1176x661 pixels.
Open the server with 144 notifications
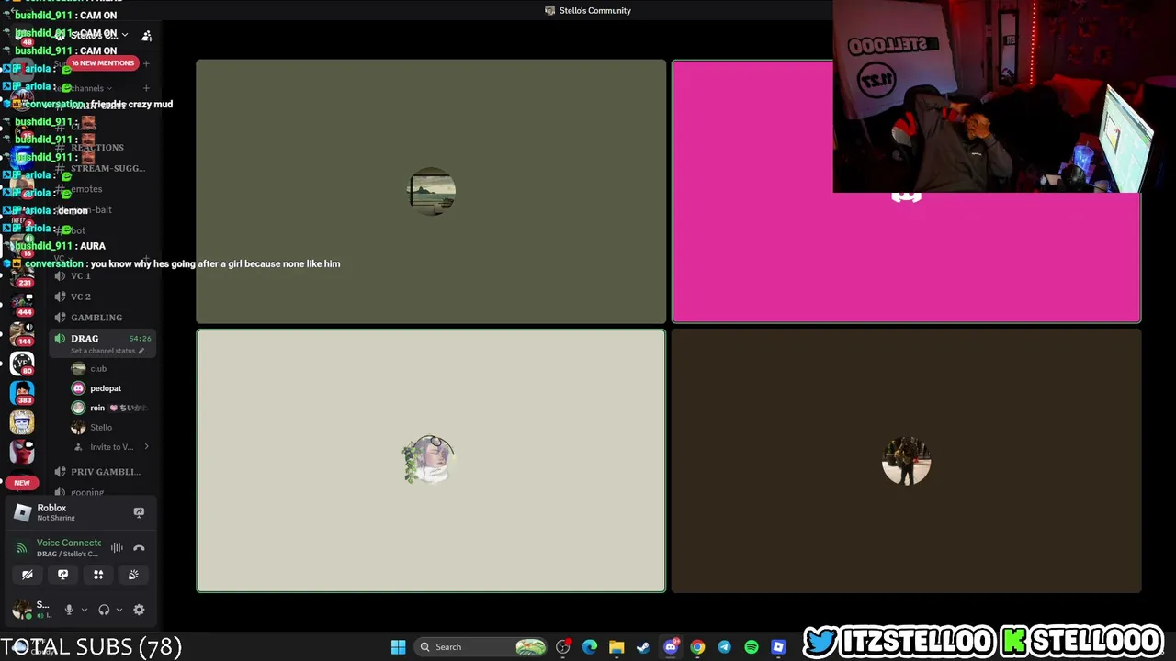click(x=22, y=333)
